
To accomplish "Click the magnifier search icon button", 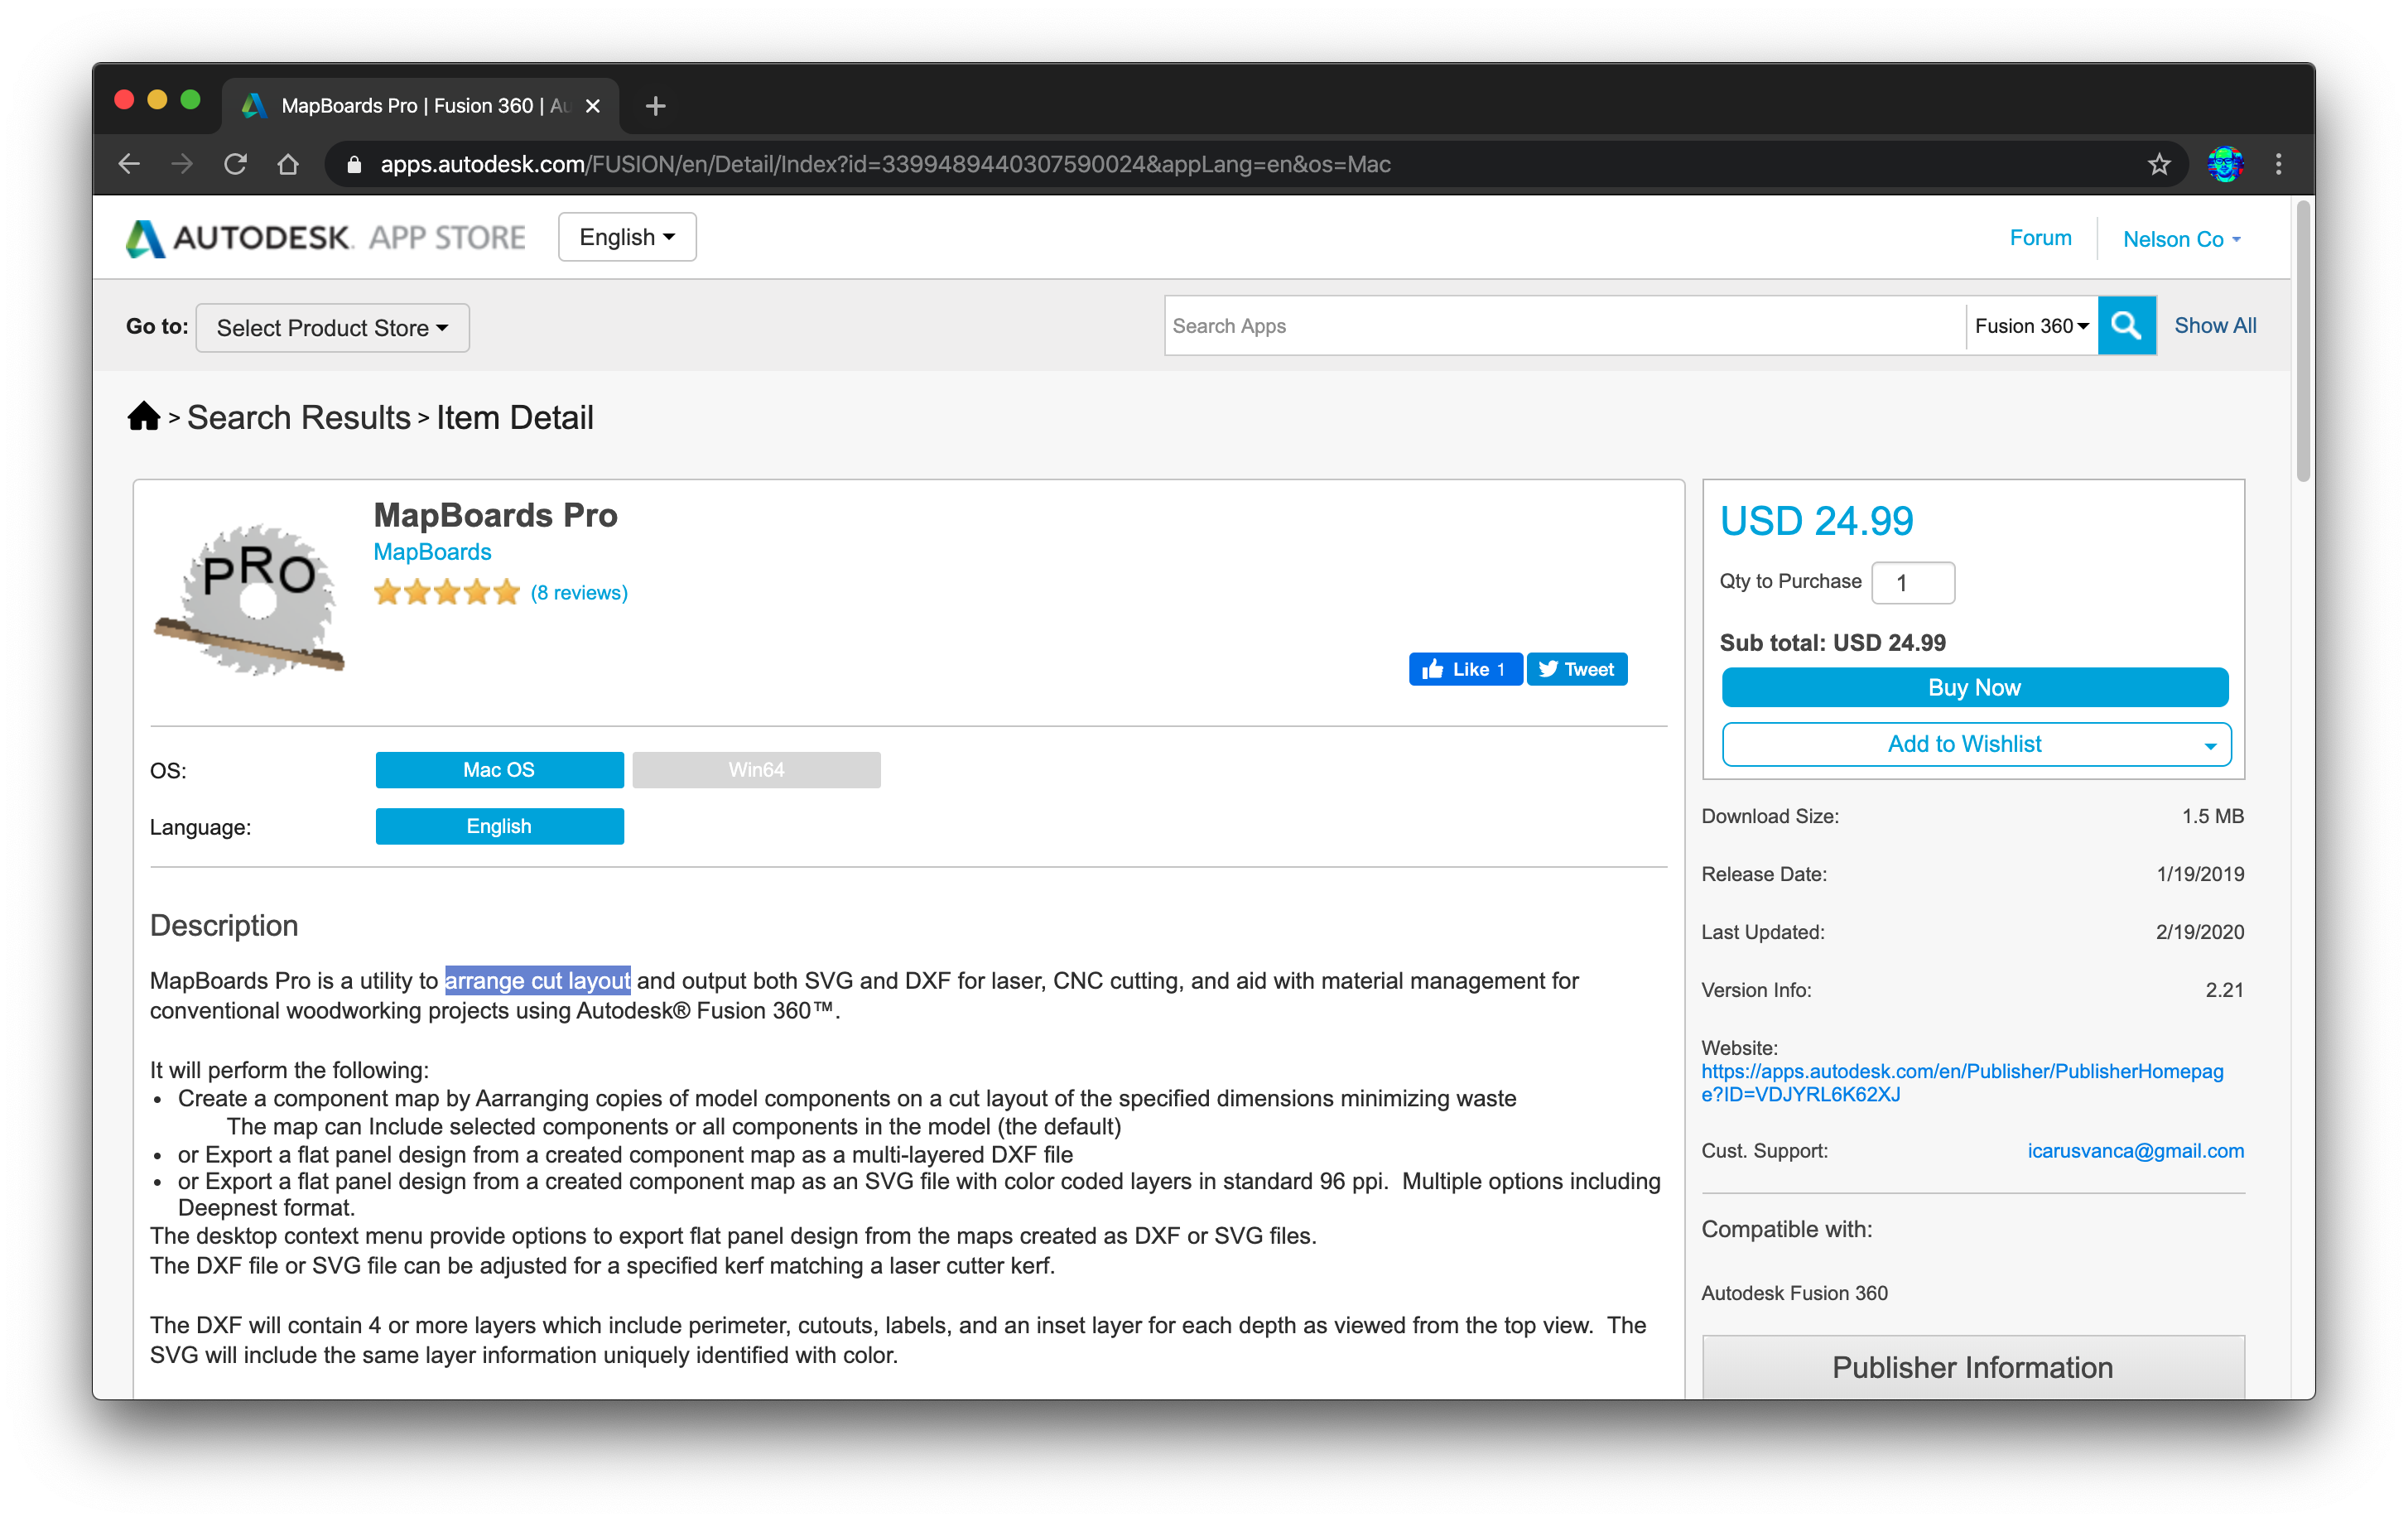I will (x=2126, y=326).
